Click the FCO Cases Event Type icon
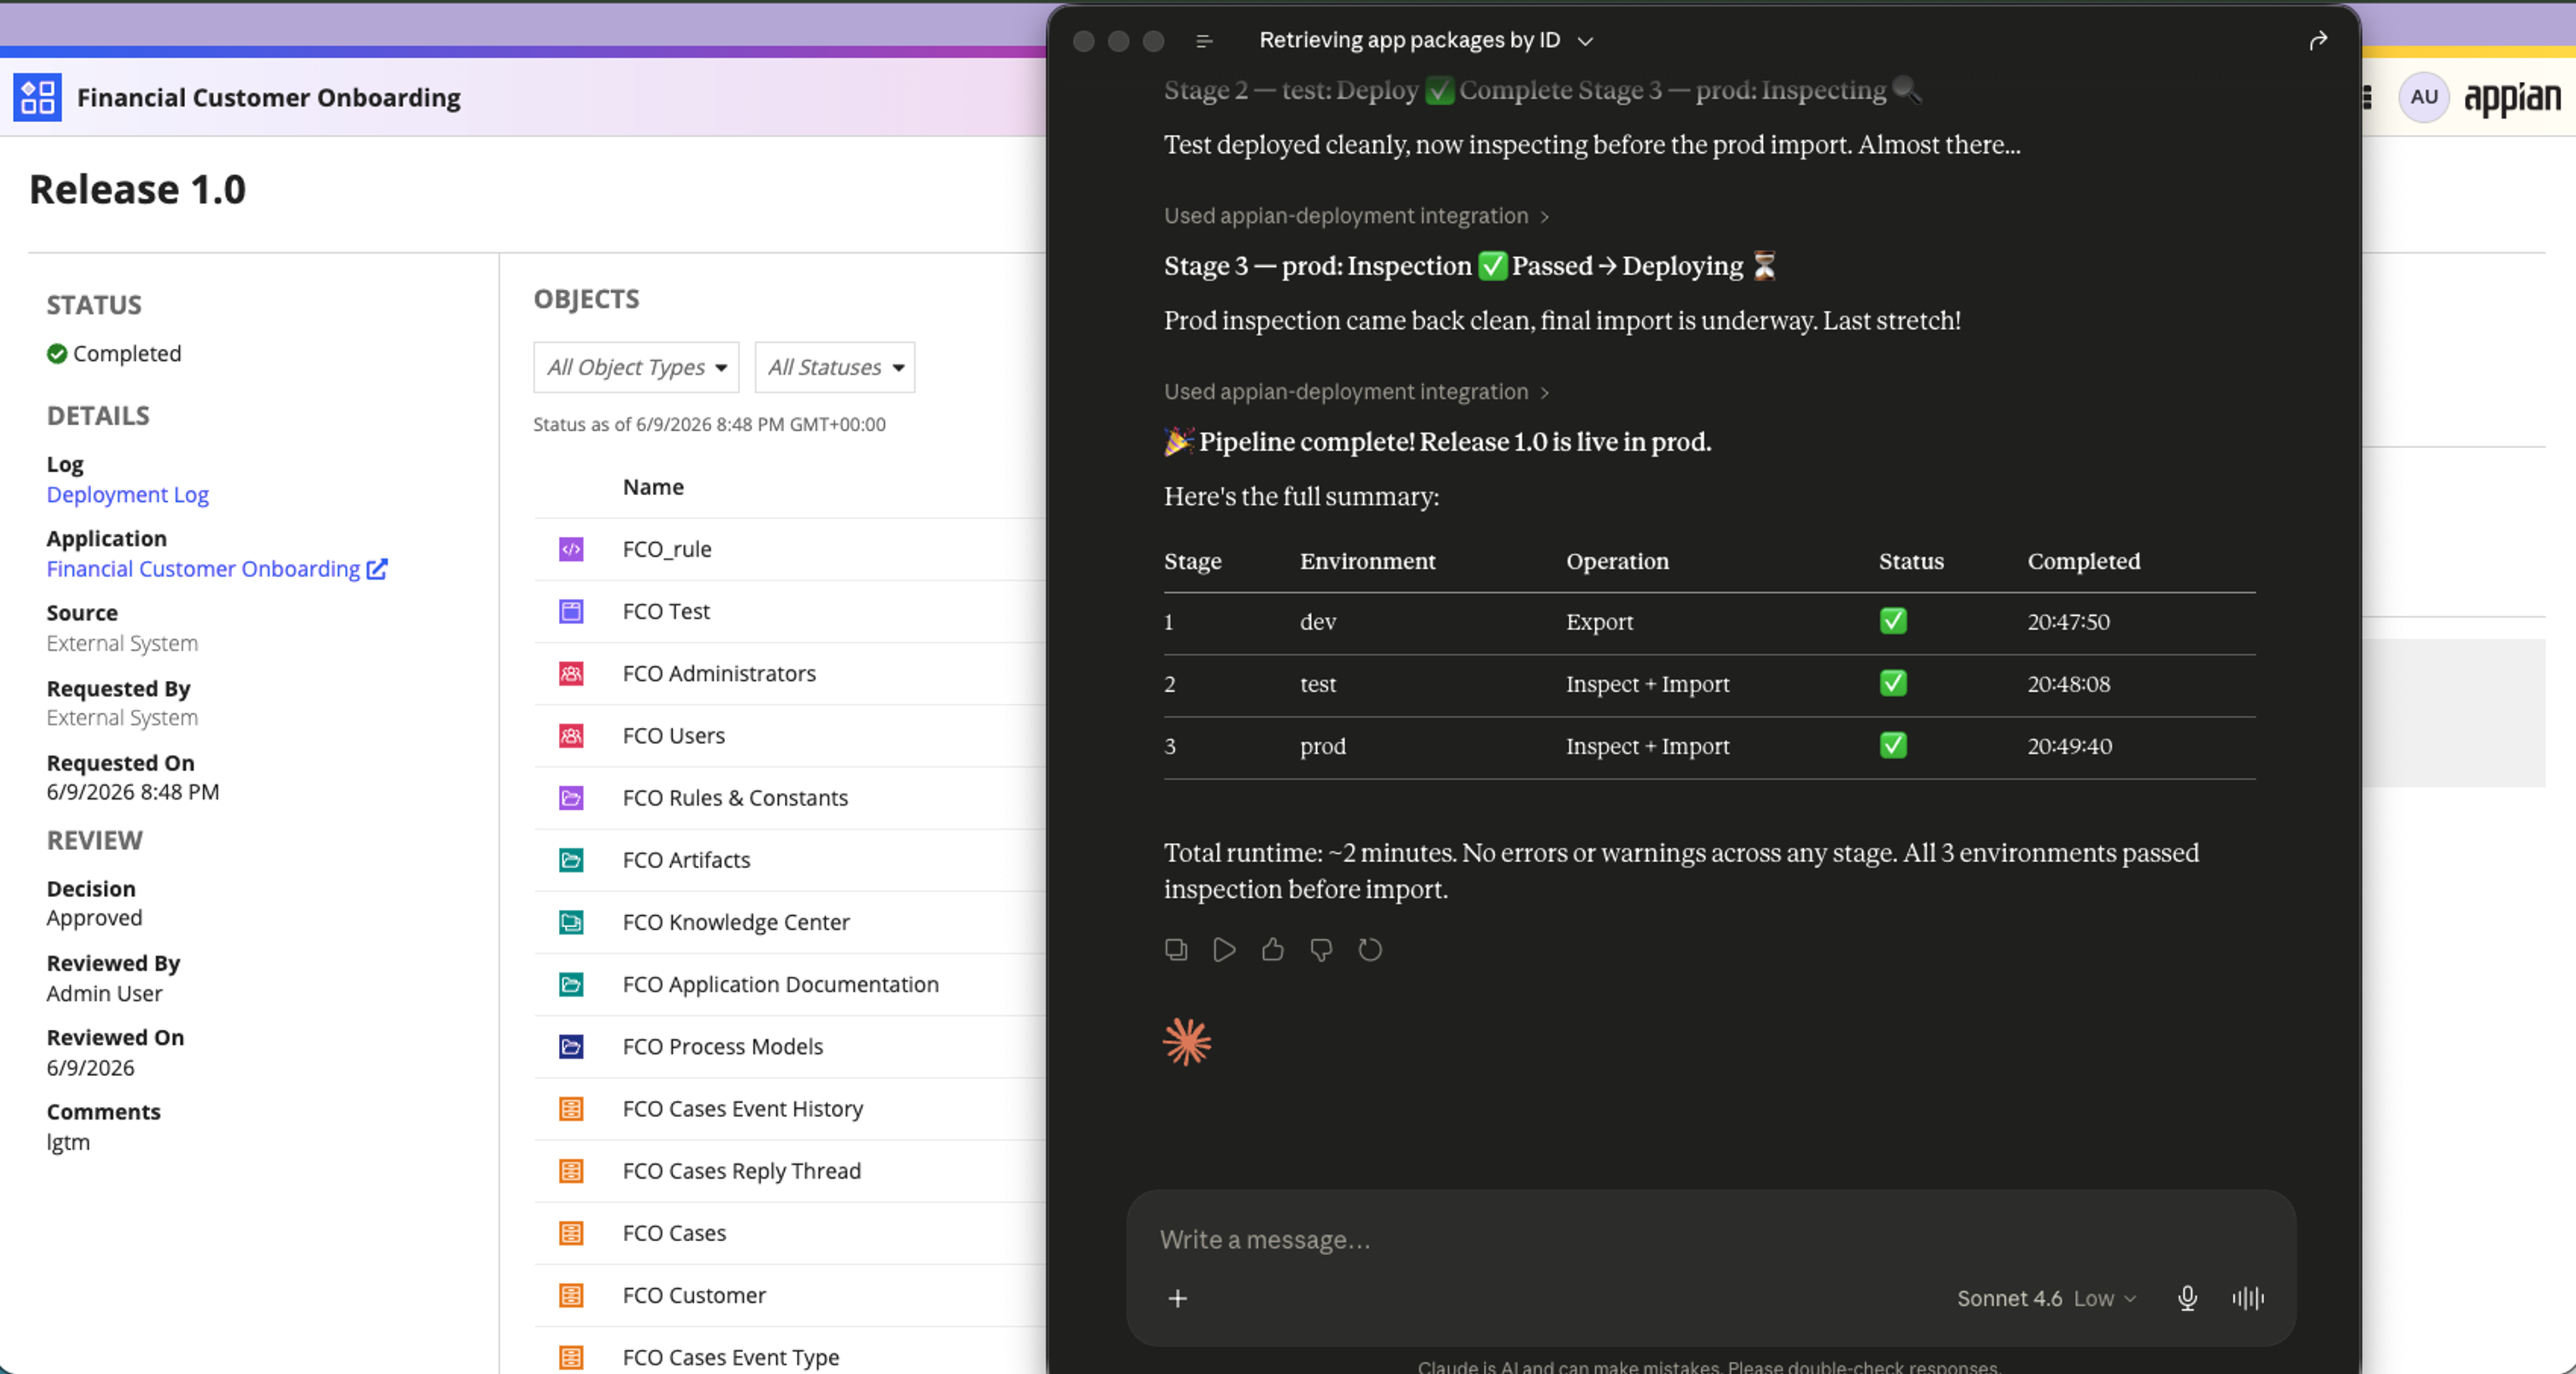 coord(571,1357)
